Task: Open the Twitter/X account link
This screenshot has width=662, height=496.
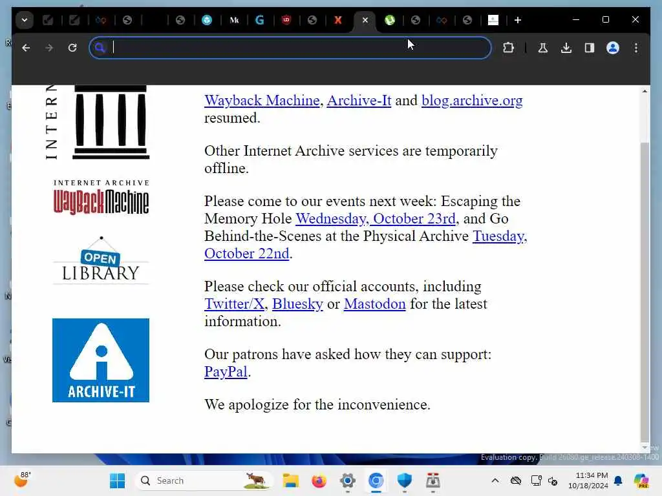Action: [234, 304]
